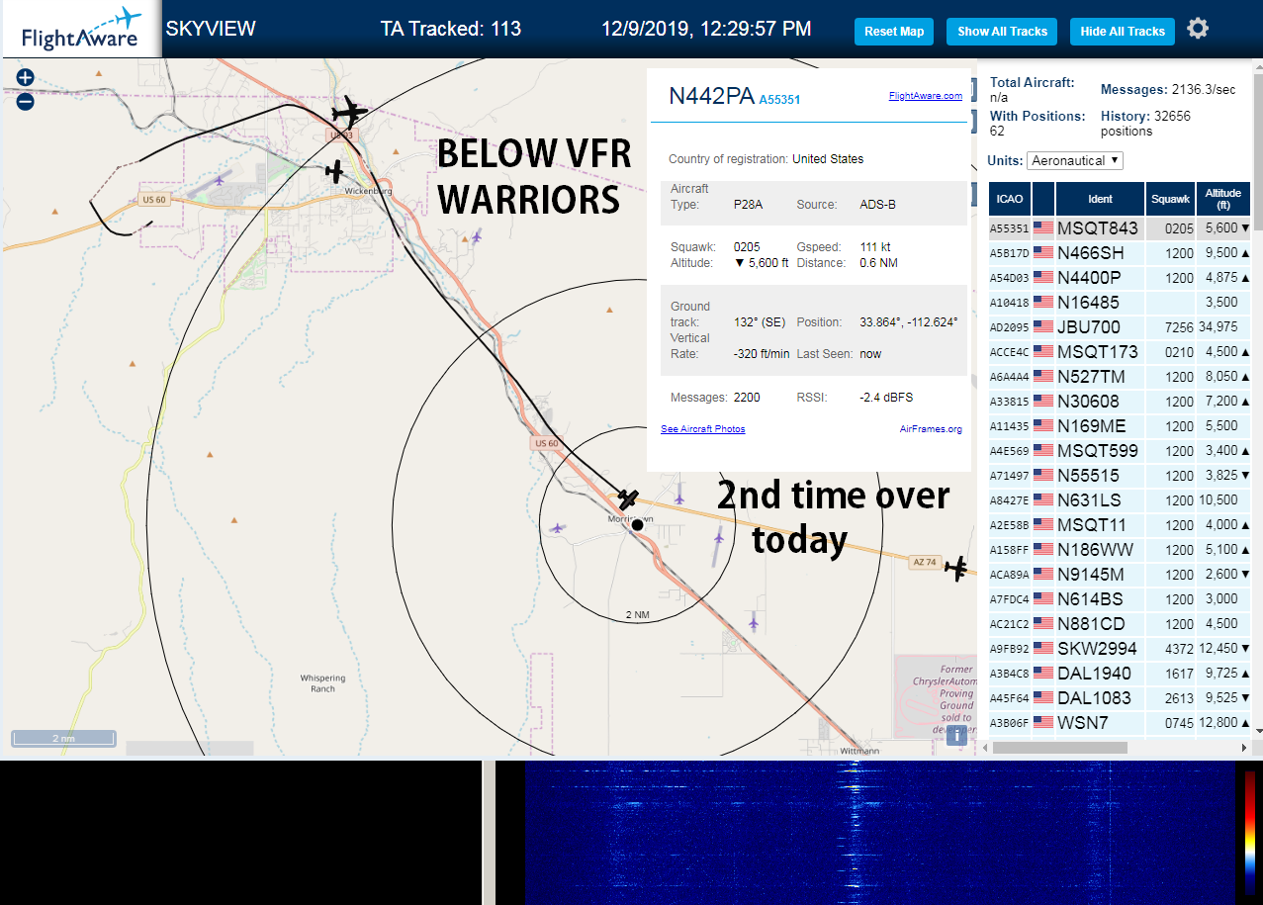
Task: Click the waterfall color scale bar
Action: (x=1250, y=832)
